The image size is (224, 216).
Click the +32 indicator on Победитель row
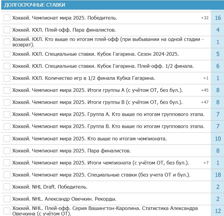[x=205, y=18]
